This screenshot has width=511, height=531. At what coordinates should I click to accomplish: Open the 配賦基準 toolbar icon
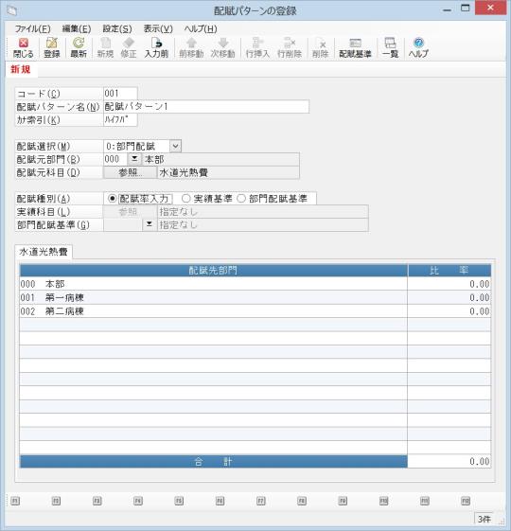355,47
